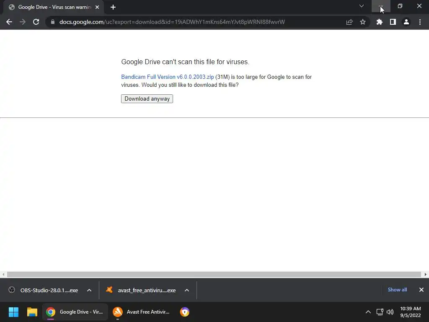Bookmark this page with the star icon
Screen dimensions: 429x322
click(x=363, y=22)
